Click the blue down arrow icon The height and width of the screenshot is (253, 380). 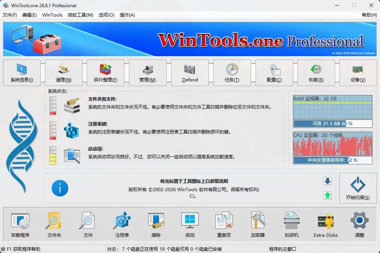click(328, 181)
